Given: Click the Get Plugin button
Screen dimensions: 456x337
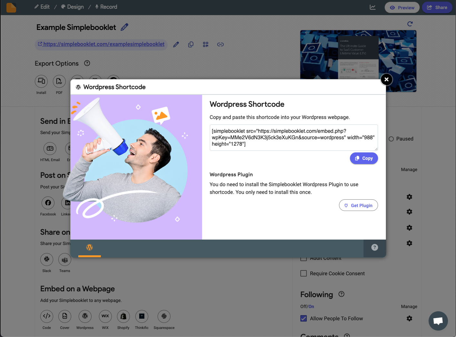Looking at the screenshot, I should 358,205.
